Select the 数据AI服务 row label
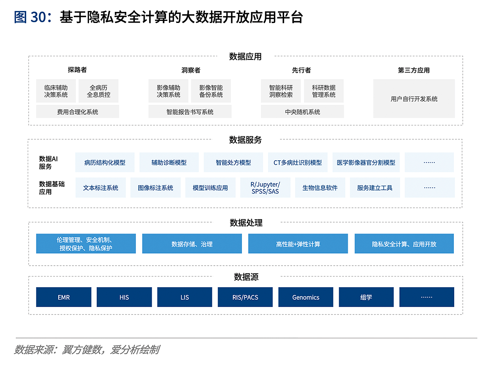The image size is (492, 372). pos(48,163)
